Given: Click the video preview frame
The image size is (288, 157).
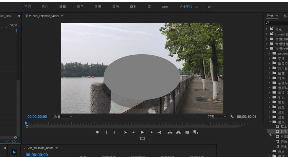Looking at the screenshot, I should (x=142, y=68).
